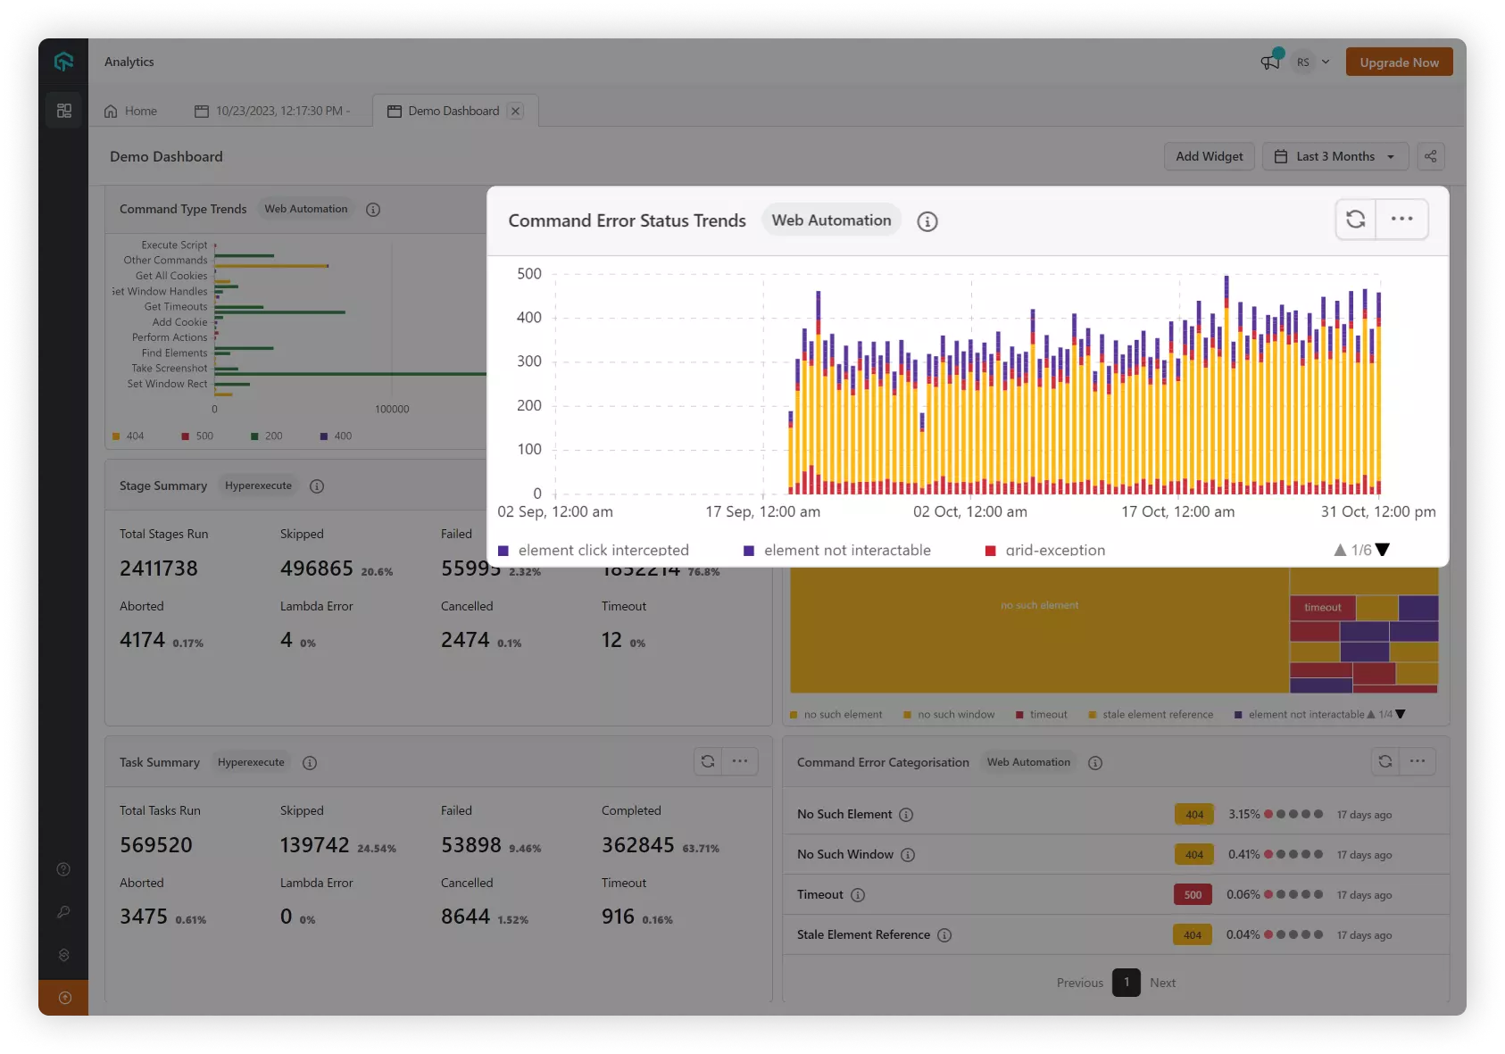Toggle the 'element click intercepted' legend series

[594, 551]
